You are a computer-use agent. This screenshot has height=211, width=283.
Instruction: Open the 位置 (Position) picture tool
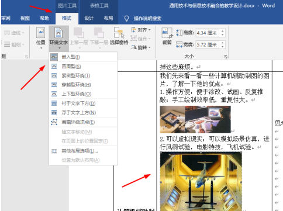click(x=40, y=38)
